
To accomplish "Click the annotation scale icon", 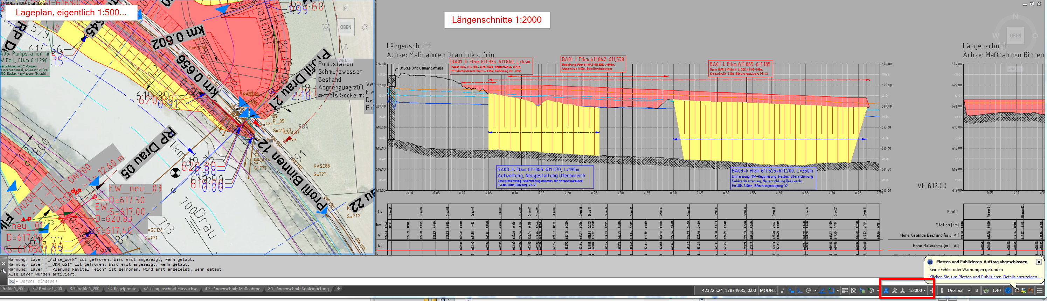I will [903, 291].
